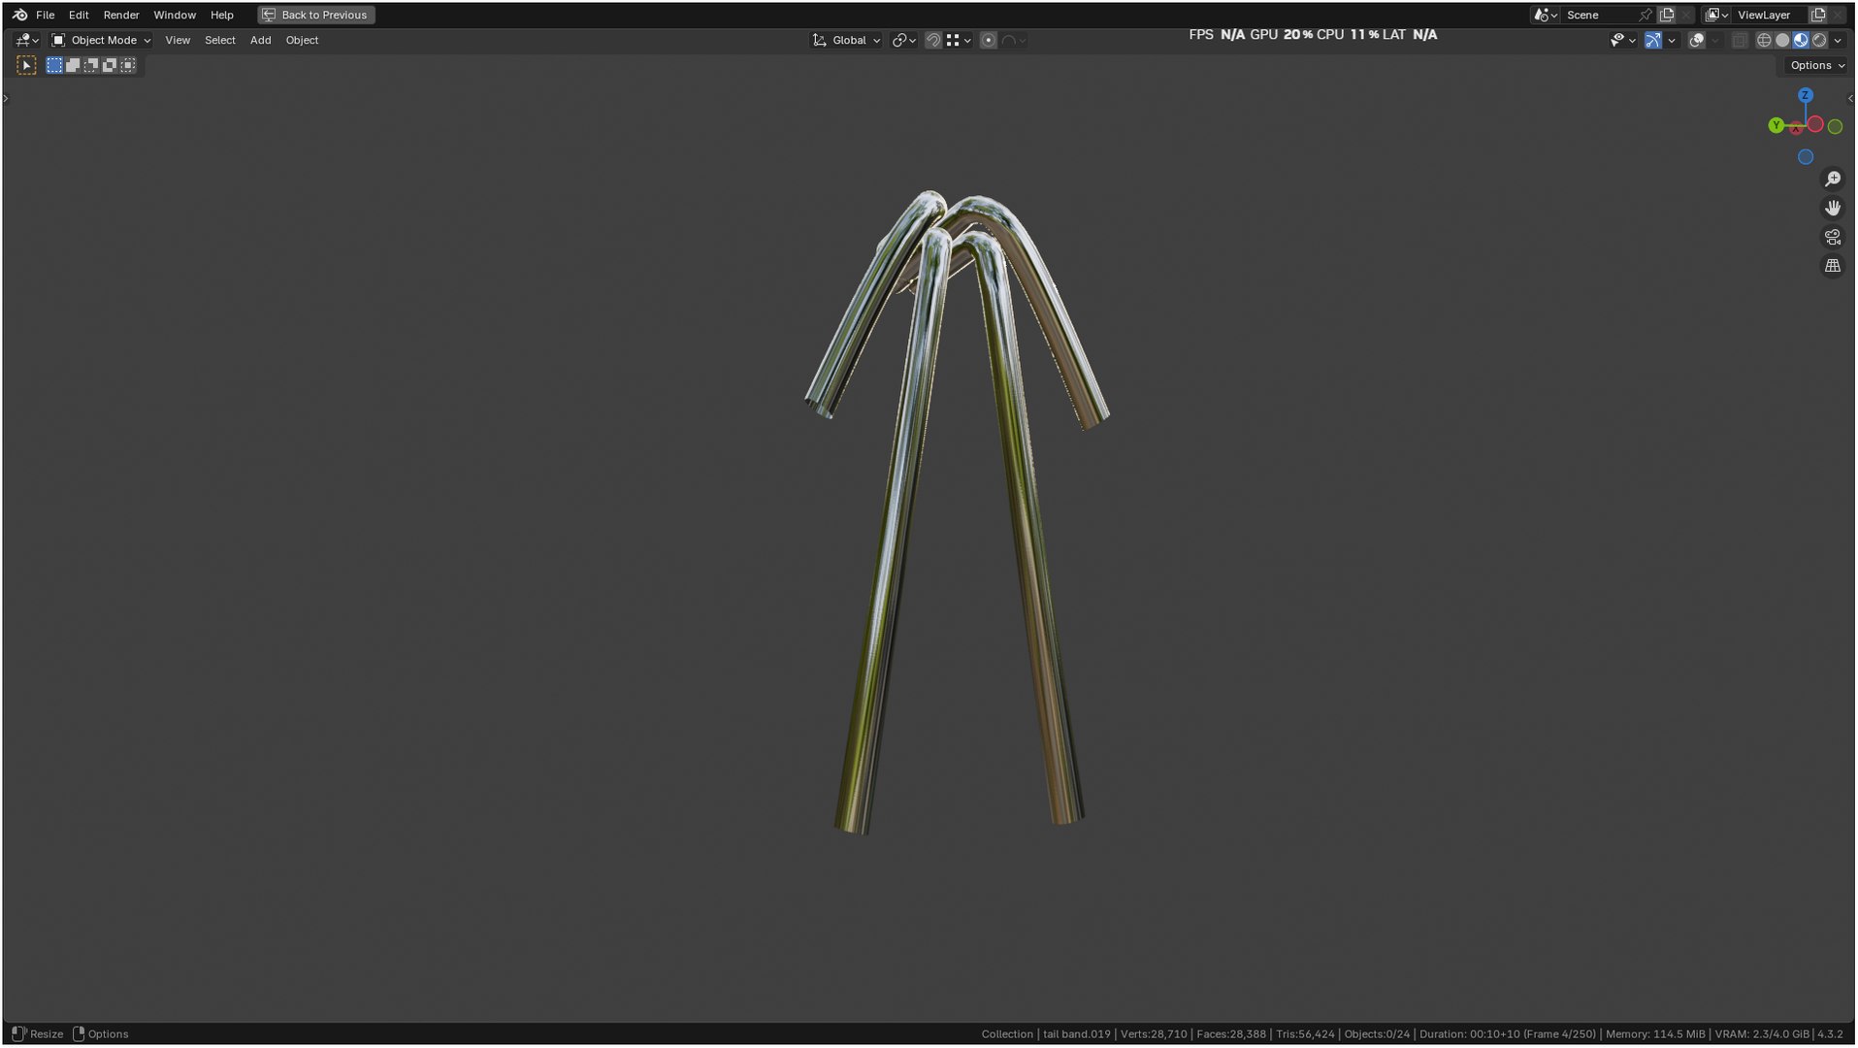Screen dimensions: 1858x1048
Task: Switch to solid viewport shading
Action: coord(1782,40)
